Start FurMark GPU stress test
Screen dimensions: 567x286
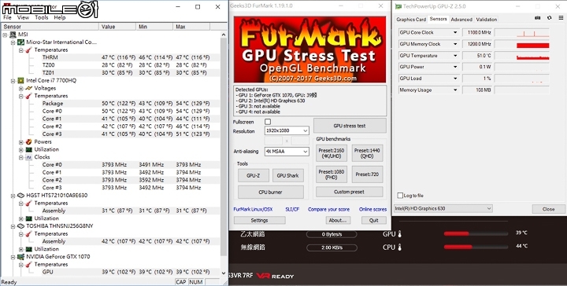point(350,126)
